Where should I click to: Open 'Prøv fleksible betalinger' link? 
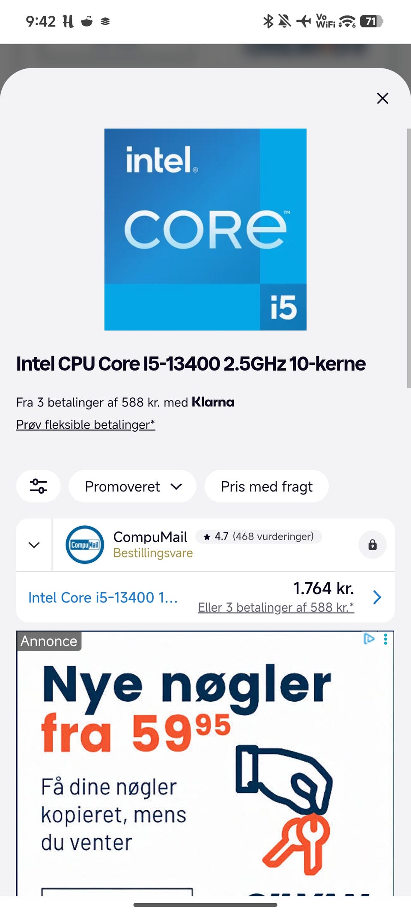coord(86,424)
